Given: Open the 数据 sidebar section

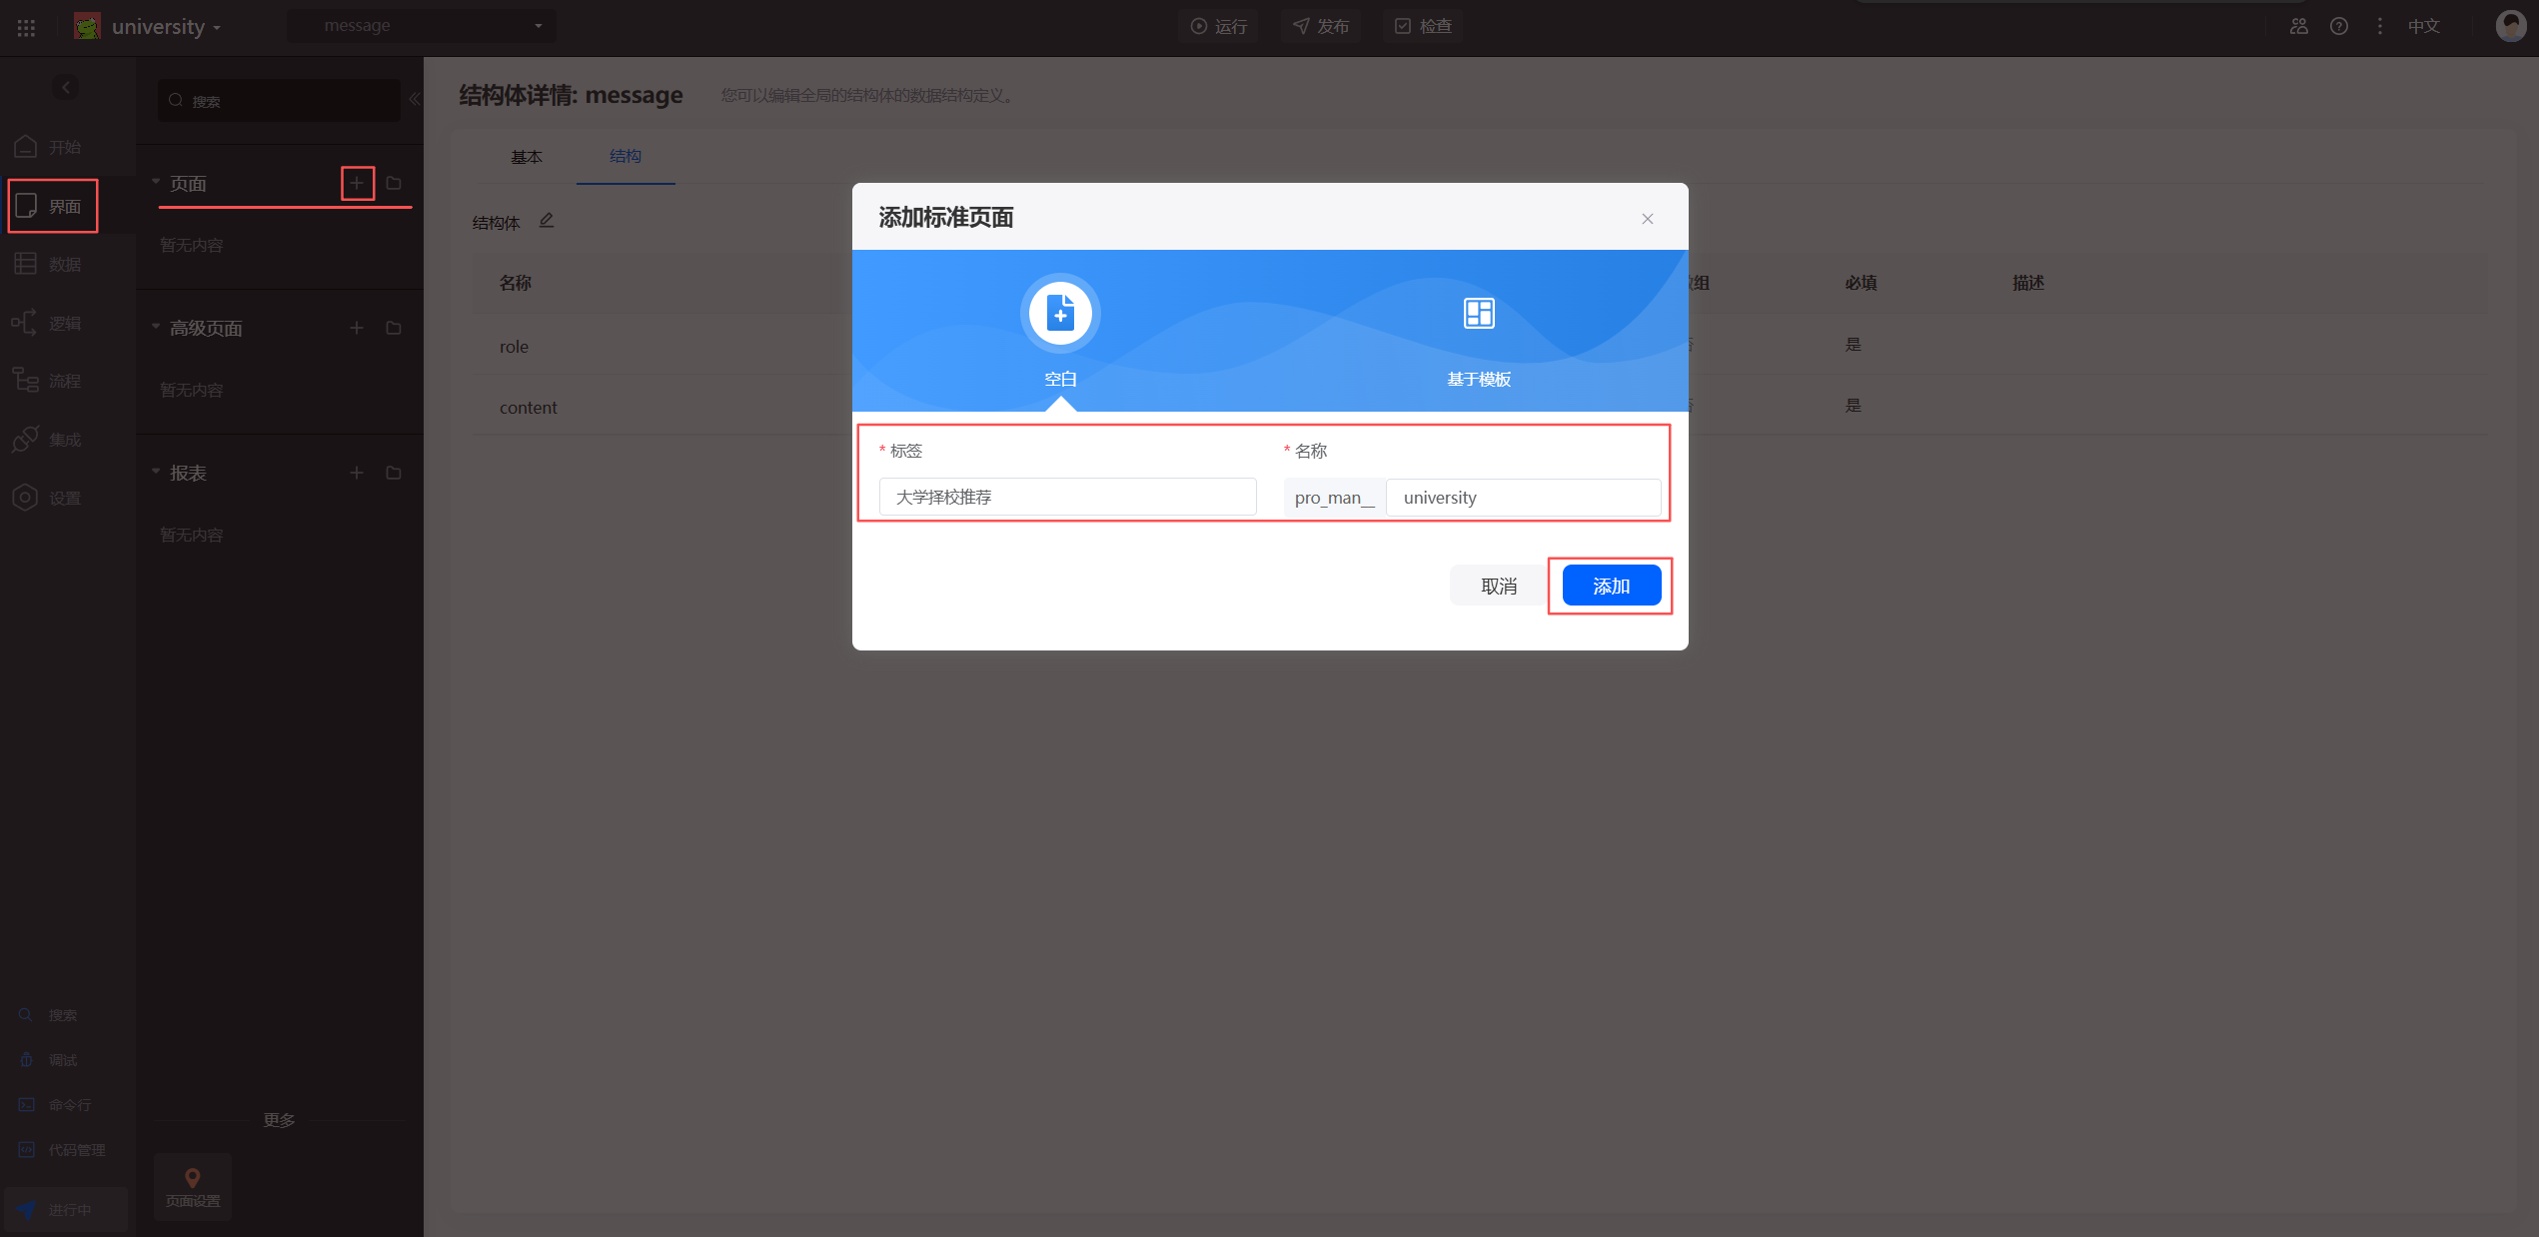Looking at the screenshot, I should tap(50, 264).
